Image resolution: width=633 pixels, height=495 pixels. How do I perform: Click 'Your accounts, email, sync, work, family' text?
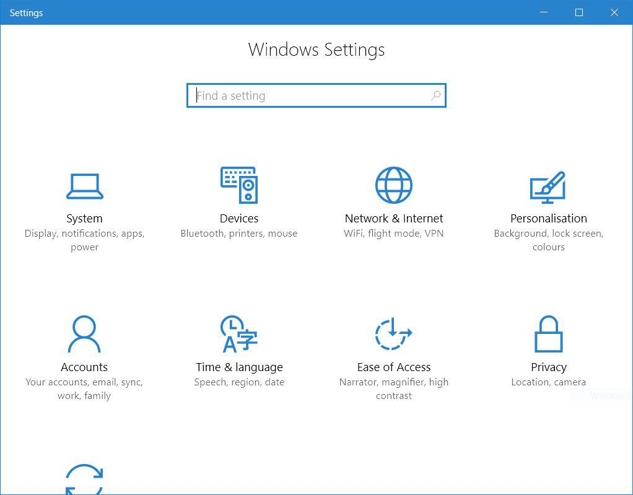coord(84,389)
